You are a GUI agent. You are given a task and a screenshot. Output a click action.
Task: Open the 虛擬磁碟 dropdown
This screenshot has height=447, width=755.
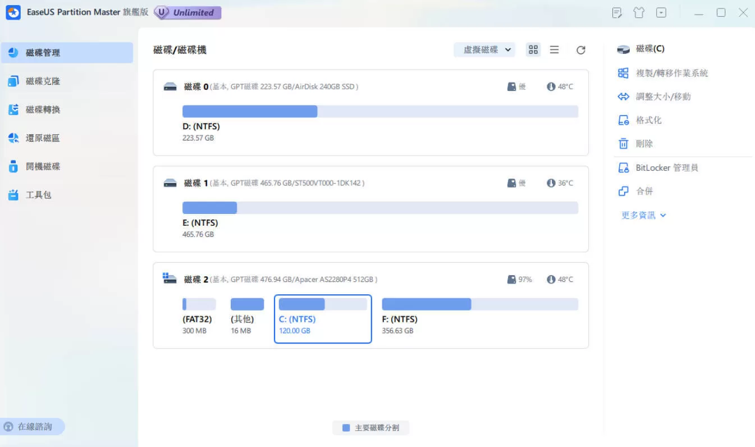pyautogui.click(x=484, y=49)
